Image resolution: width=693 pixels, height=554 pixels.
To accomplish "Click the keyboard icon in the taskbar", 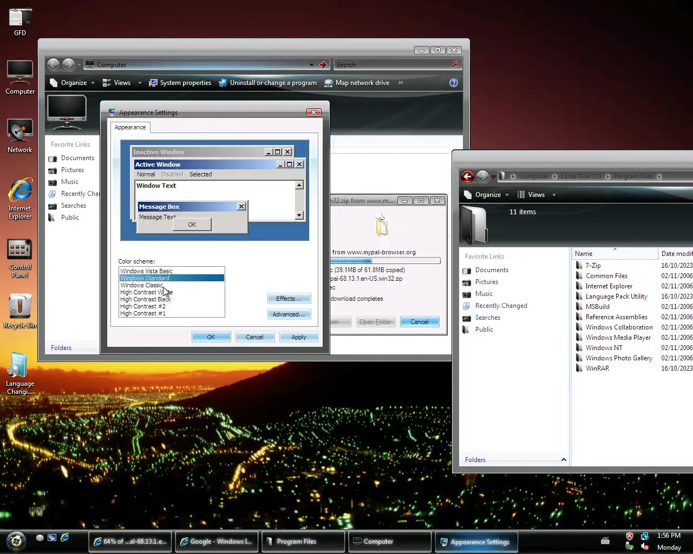I will [x=605, y=540].
